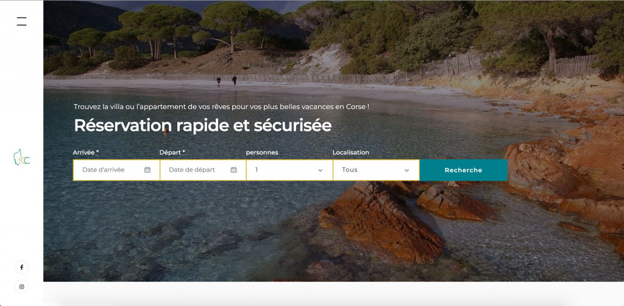Image resolution: width=624 pixels, height=306 pixels.
Task: Open the Localisation dropdown showing Tous
Action: pyautogui.click(x=376, y=170)
